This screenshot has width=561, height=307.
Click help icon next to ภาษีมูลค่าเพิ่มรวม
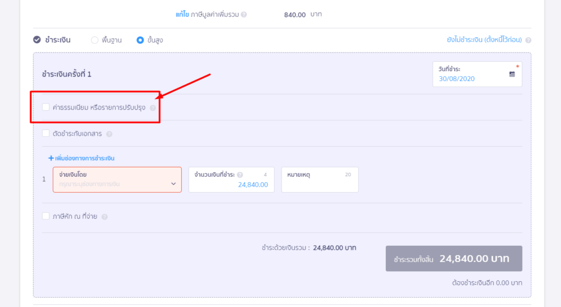[244, 15]
